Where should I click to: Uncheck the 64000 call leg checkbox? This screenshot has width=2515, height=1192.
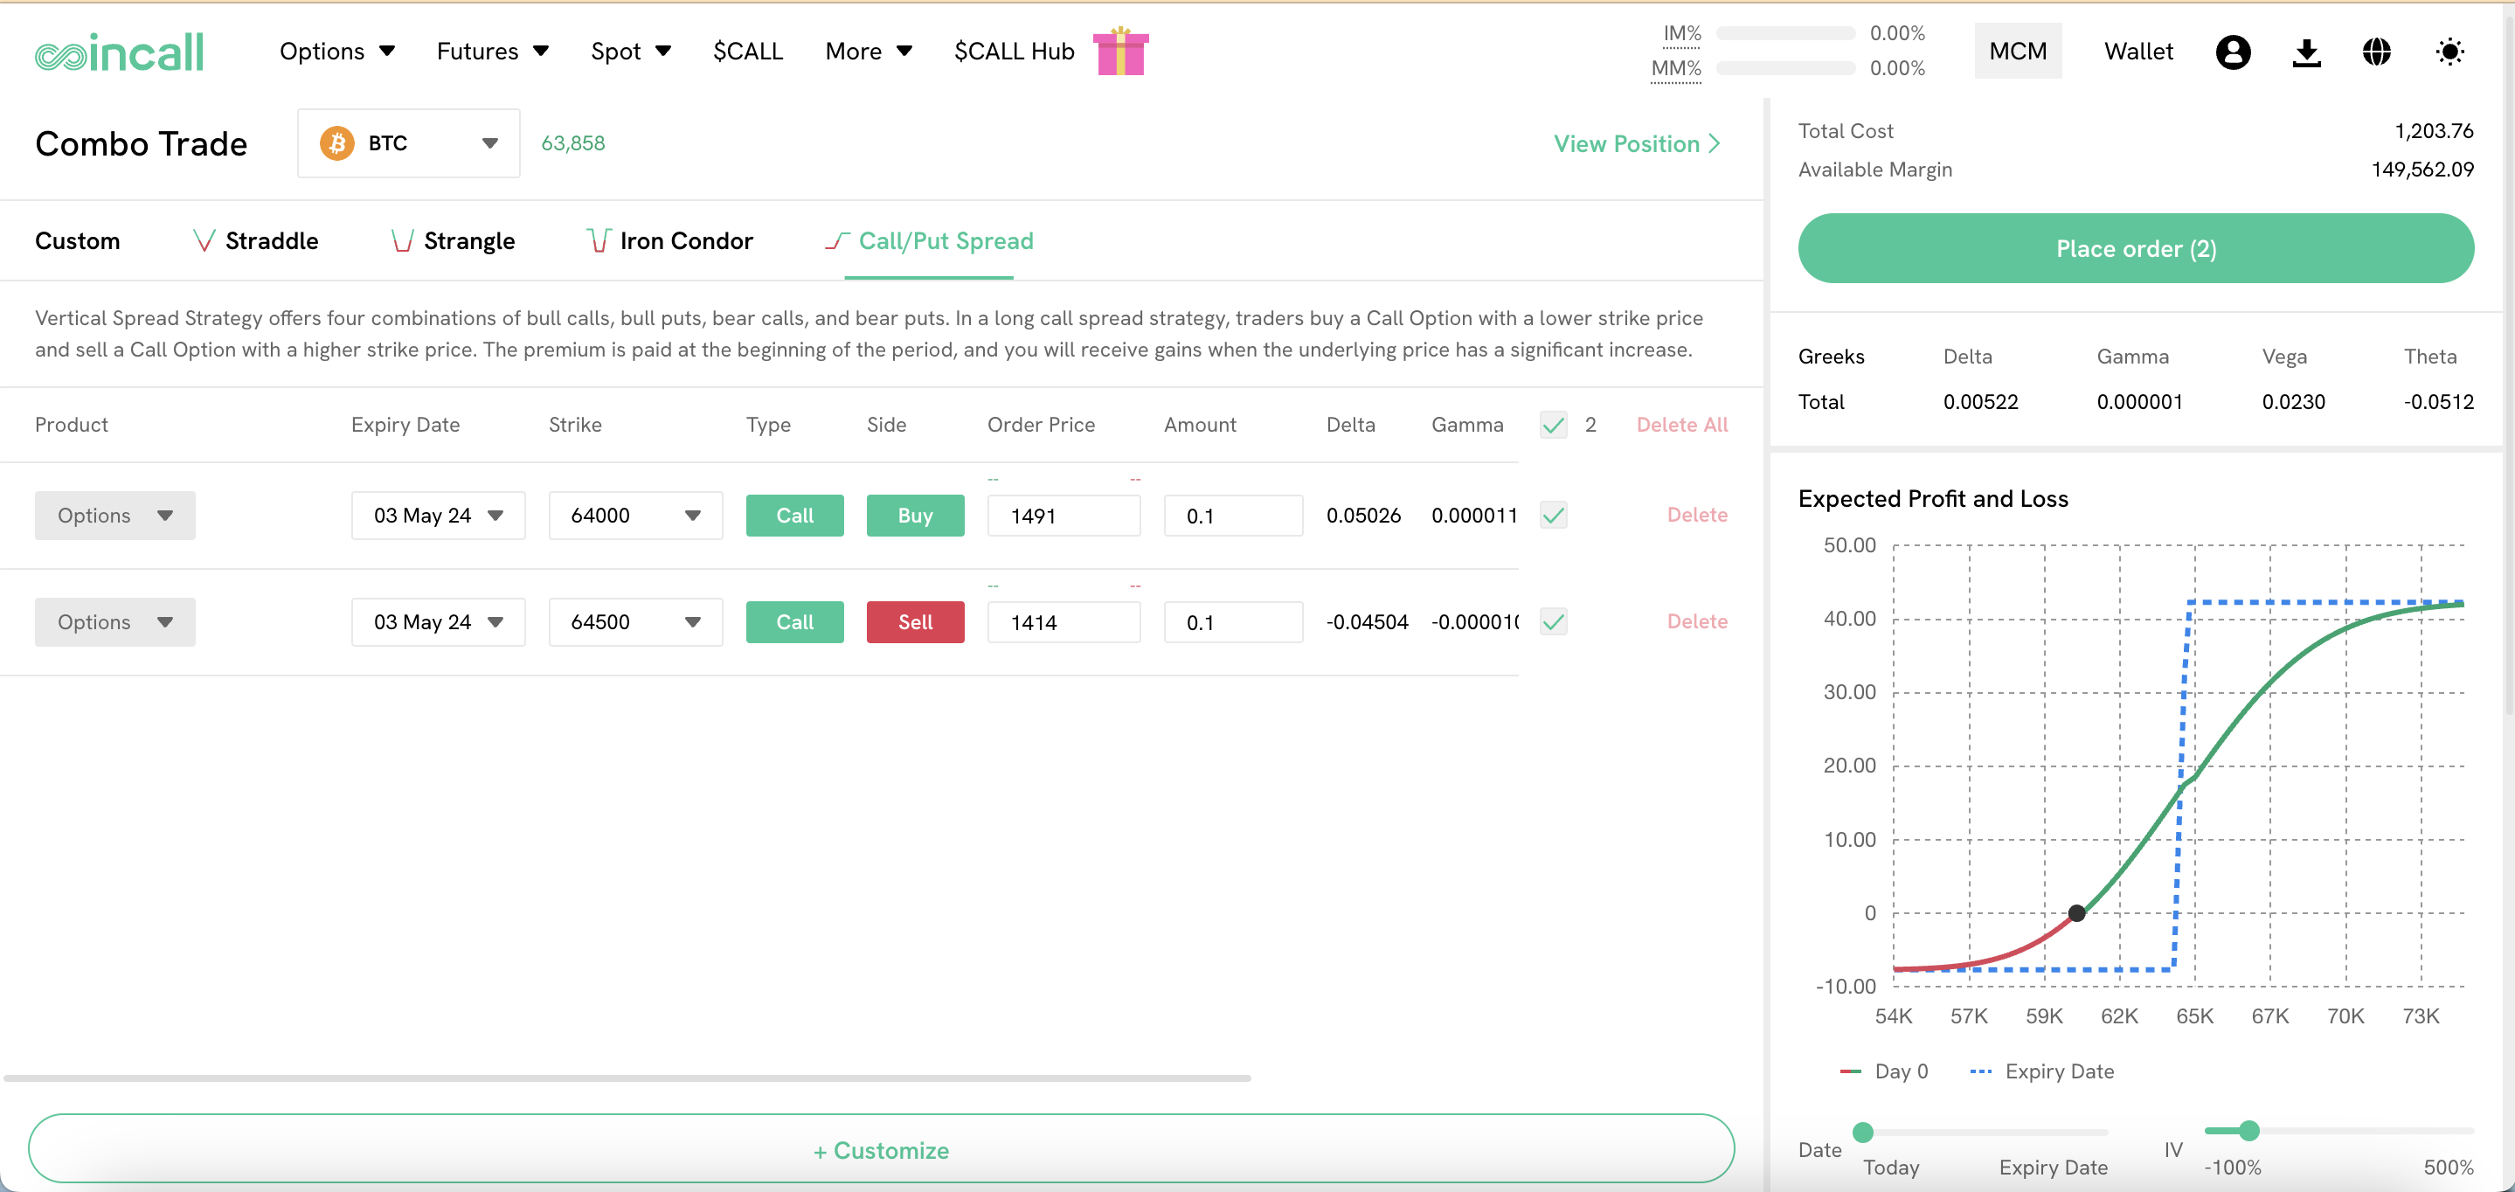pyautogui.click(x=1552, y=516)
